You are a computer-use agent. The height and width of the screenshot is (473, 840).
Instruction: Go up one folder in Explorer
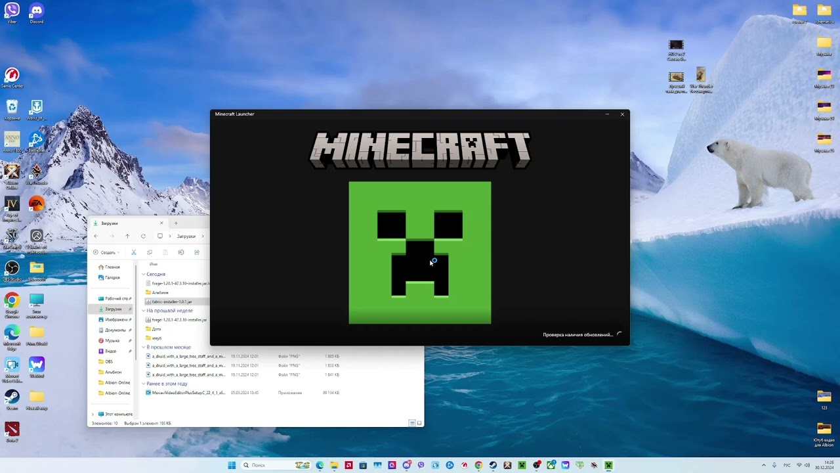(127, 236)
